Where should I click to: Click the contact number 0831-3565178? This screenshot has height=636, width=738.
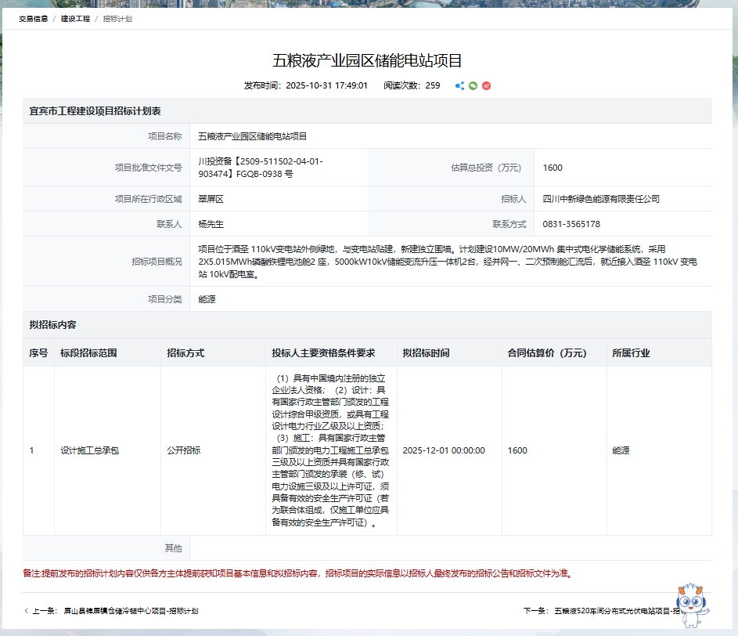[571, 224]
